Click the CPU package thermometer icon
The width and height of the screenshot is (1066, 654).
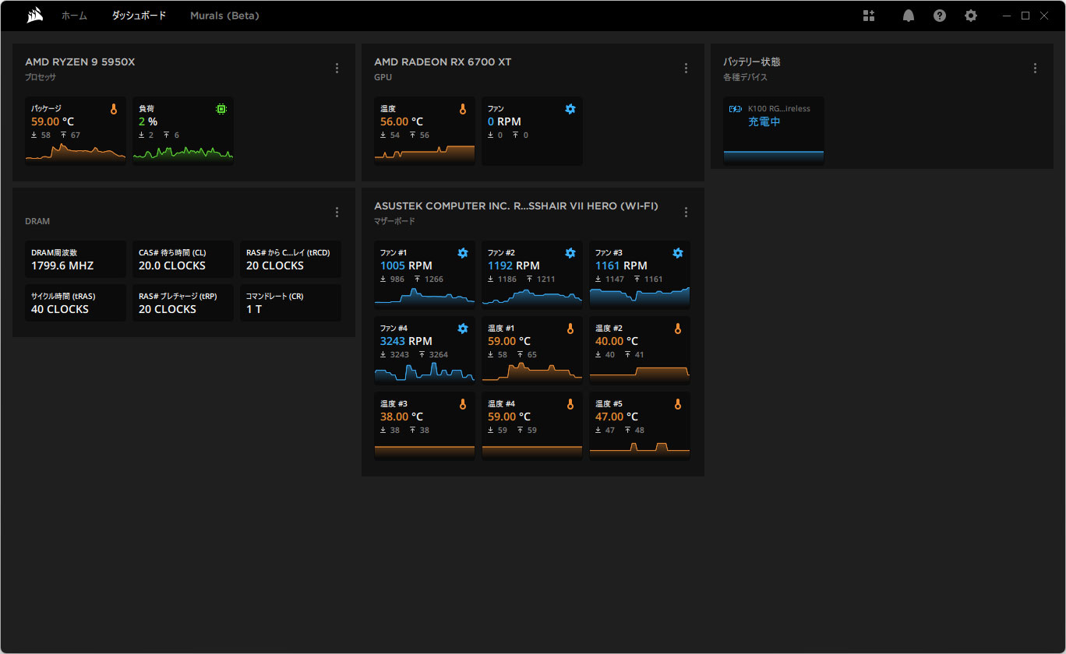coord(114,109)
